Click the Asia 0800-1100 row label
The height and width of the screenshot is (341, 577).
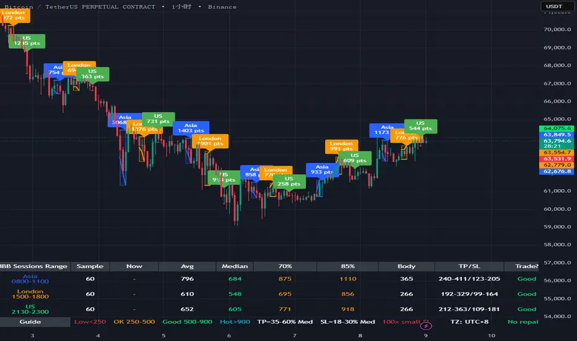coord(30,279)
